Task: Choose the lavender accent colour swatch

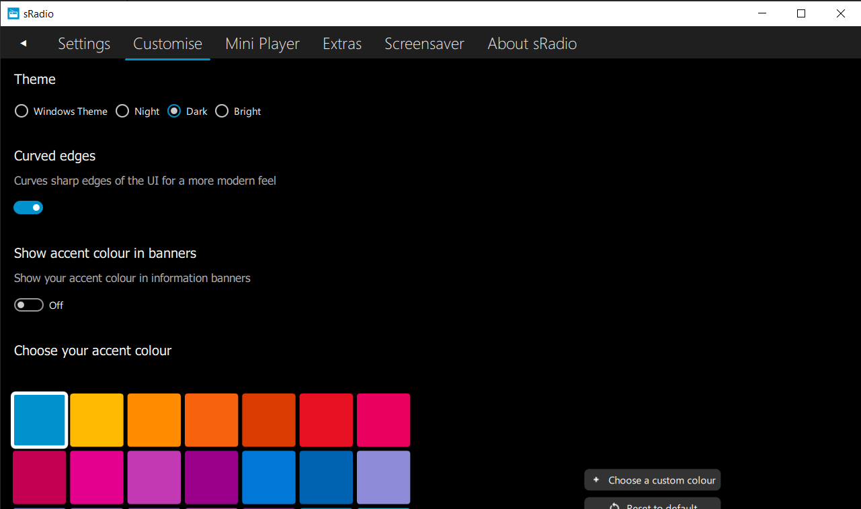Action: (383, 477)
